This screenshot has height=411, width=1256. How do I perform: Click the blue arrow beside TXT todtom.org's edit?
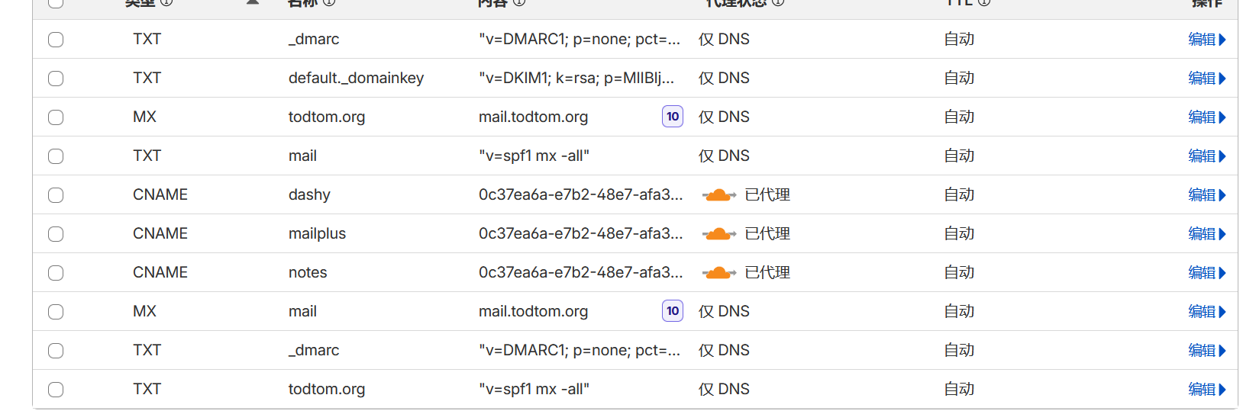pos(1222,390)
